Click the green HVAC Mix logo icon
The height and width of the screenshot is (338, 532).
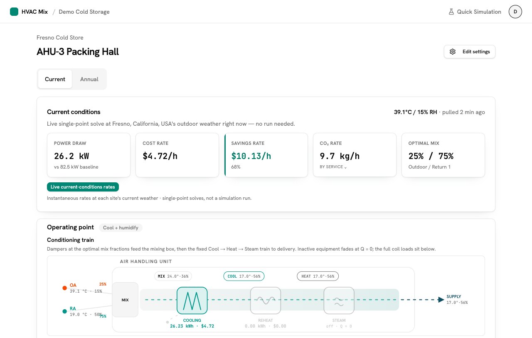pos(14,12)
